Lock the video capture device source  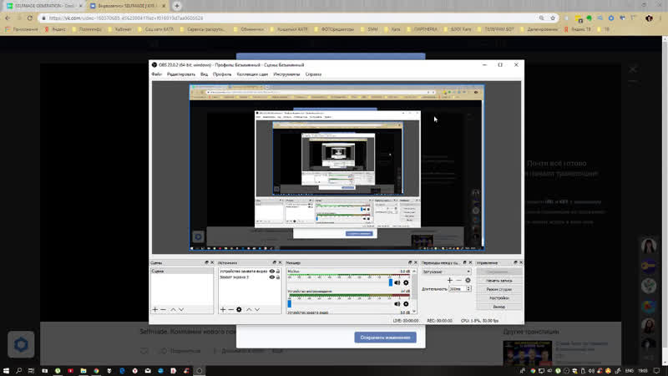(x=278, y=271)
